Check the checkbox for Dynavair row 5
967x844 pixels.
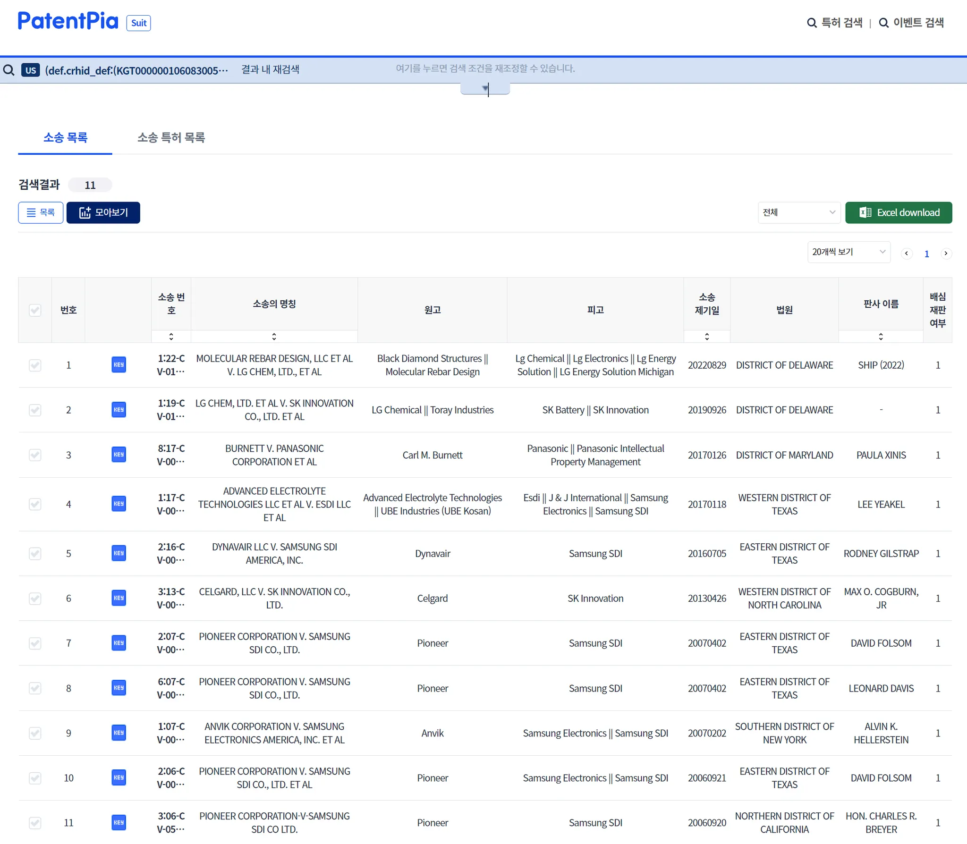pos(35,553)
